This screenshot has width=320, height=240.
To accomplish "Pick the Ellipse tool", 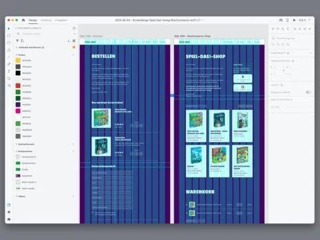I will 9,43.
